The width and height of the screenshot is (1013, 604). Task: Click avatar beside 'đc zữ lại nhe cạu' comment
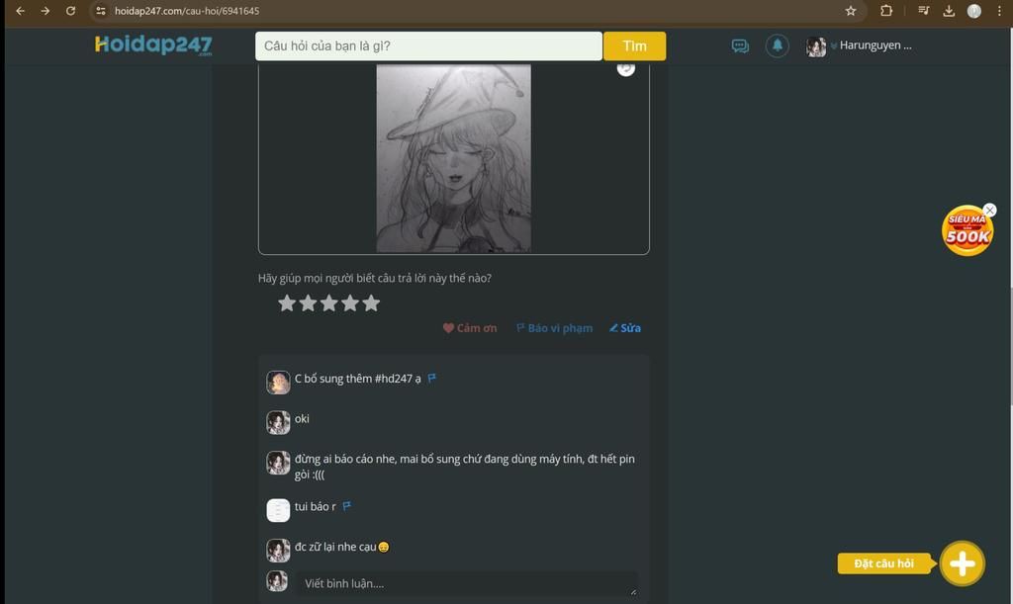pos(278,551)
